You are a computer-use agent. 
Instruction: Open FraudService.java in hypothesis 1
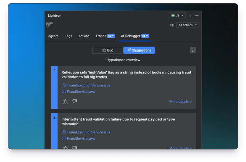[81, 92]
